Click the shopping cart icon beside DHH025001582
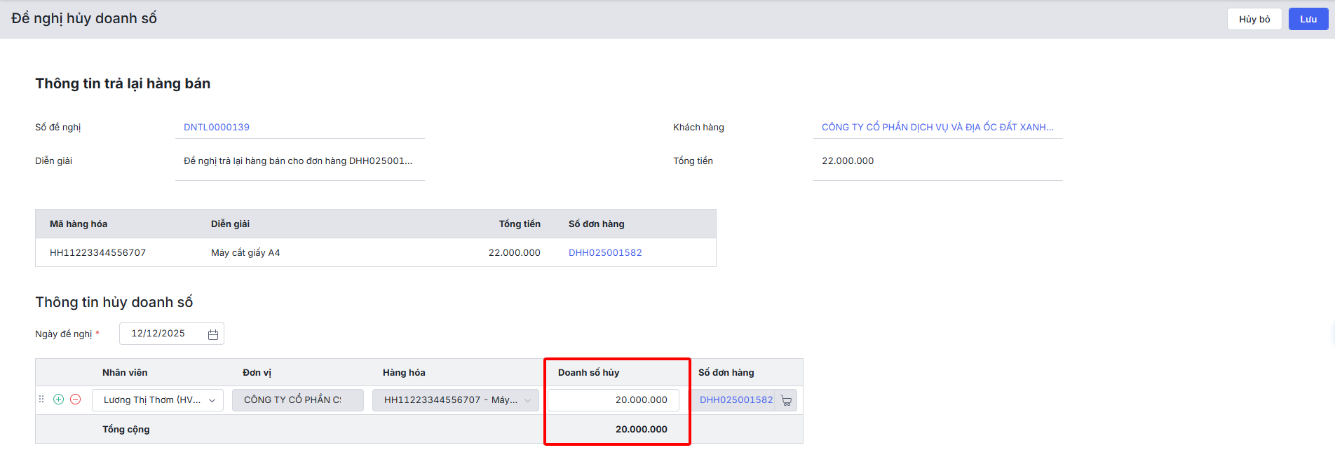The image size is (1335, 450). pyautogui.click(x=786, y=401)
